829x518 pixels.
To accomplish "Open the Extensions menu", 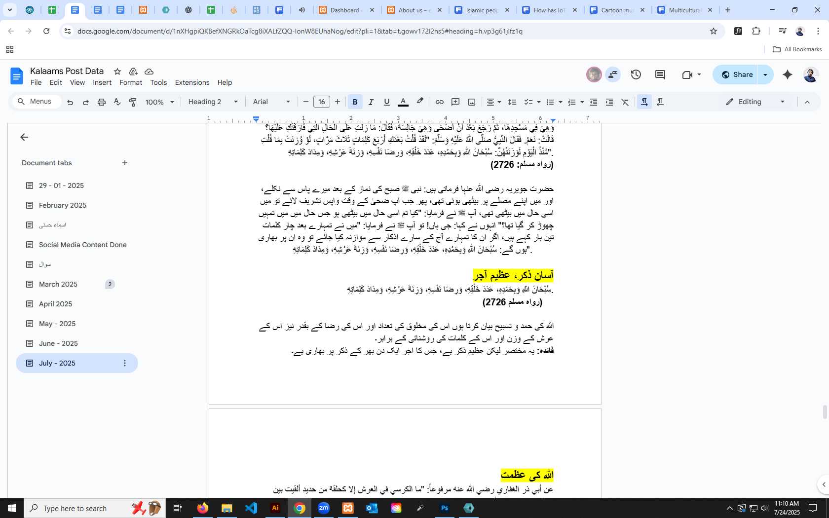I will pyautogui.click(x=192, y=82).
